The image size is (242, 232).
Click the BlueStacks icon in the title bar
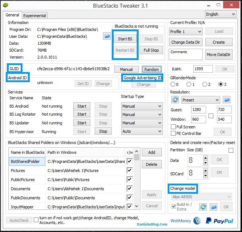tap(5, 5)
